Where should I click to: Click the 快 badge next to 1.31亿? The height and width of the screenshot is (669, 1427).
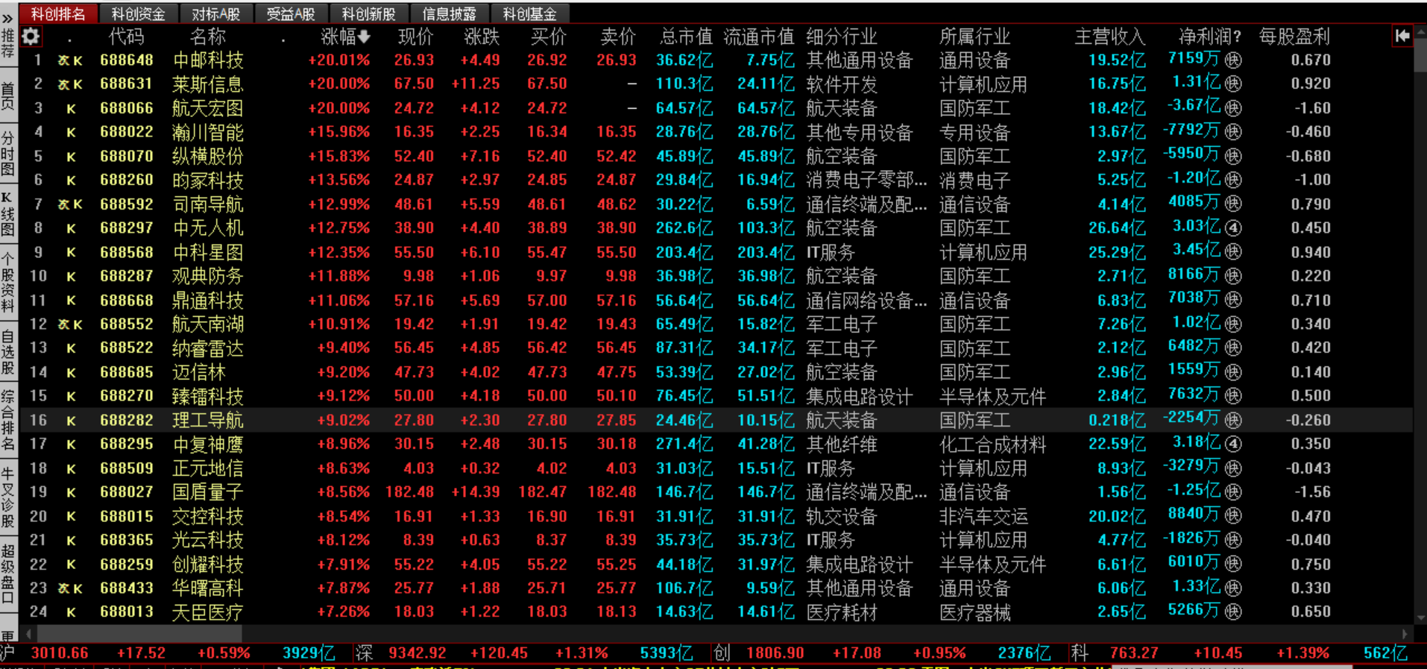coord(1233,84)
